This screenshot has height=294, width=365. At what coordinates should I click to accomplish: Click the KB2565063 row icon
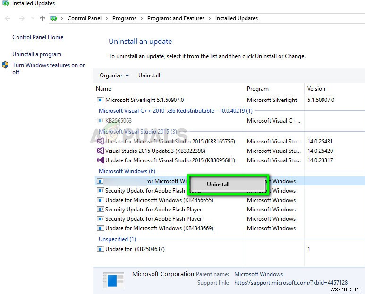(100, 121)
